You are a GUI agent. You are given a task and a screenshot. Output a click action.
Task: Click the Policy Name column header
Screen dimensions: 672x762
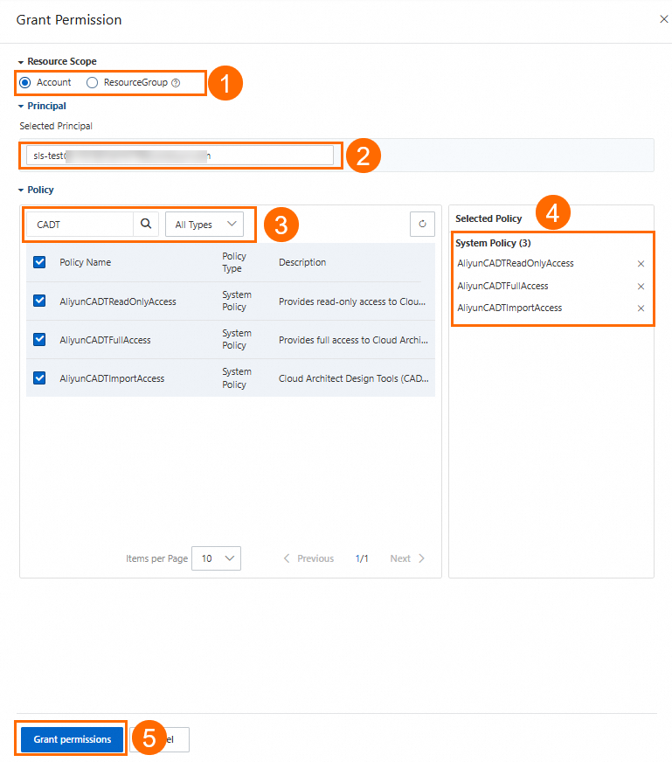coord(85,262)
